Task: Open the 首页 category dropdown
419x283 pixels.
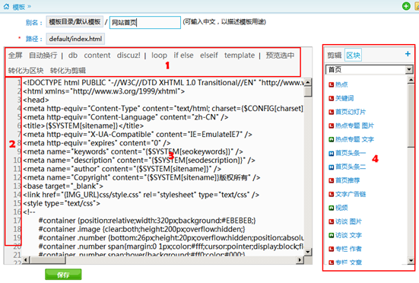Action: pyautogui.click(x=370, y=69)
